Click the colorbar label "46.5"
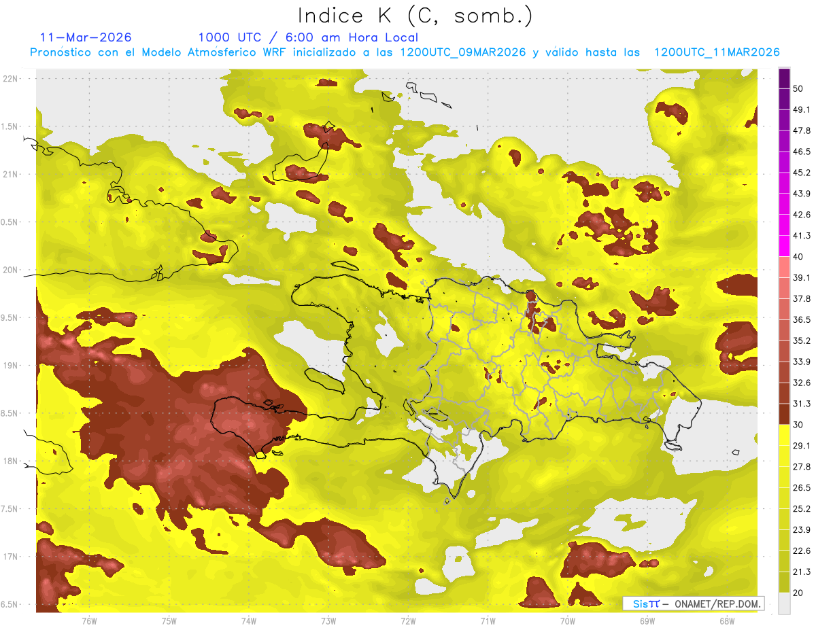The image size is (816, 630). 802,152
